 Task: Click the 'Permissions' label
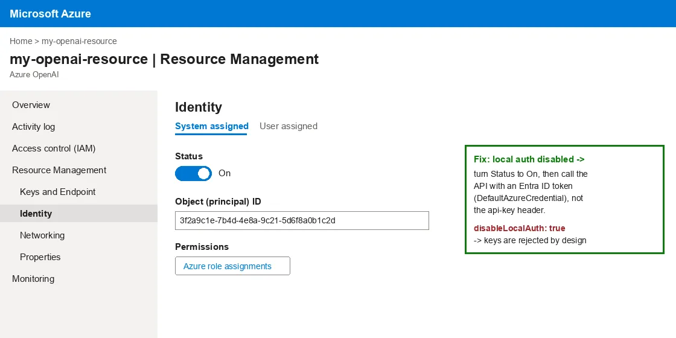[202, 247]
